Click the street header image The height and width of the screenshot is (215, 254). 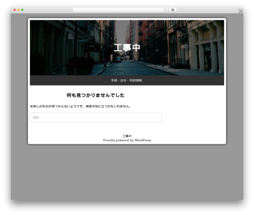[x=127, y=48]
